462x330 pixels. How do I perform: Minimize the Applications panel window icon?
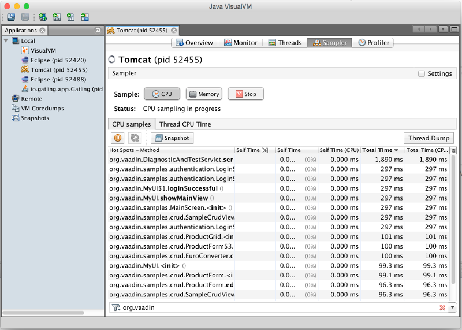(98, 30)
